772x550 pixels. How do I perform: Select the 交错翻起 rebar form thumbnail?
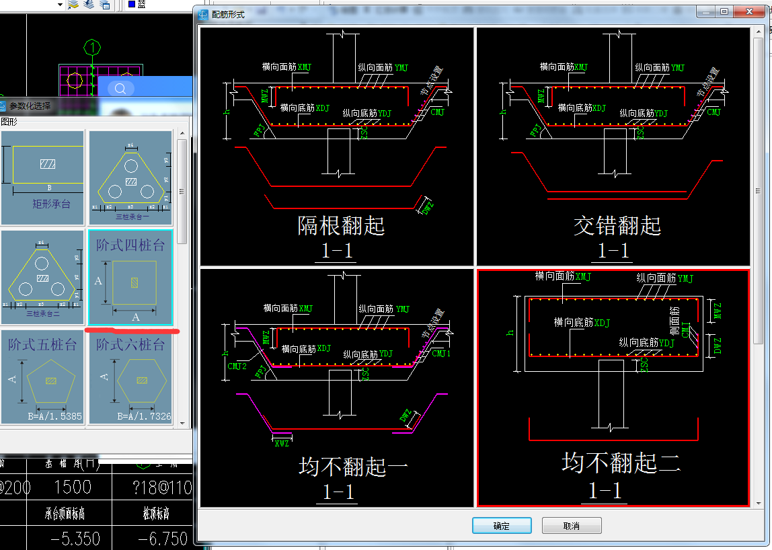coord(613,146)
